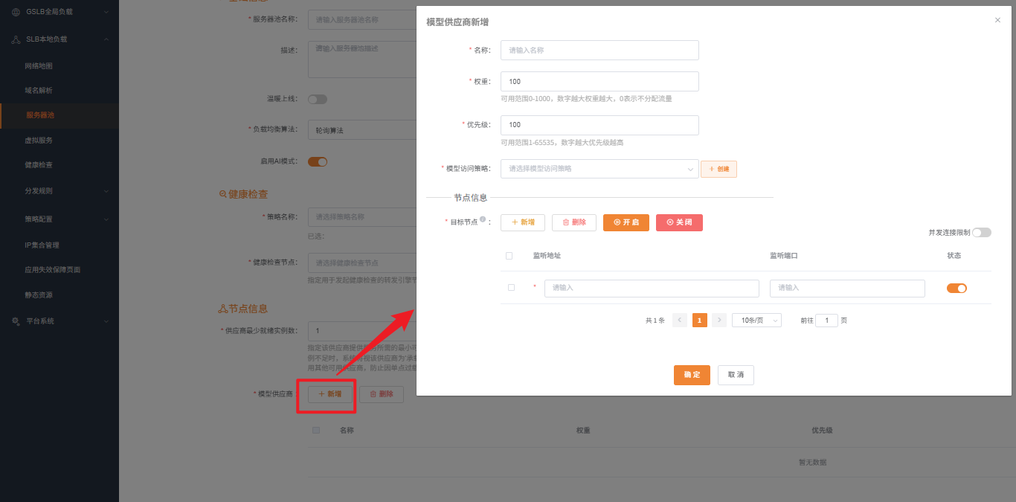Click the GSLB全局负载 globe icon in sidebar
This screenshot has height=502, width=1016.
(16, 12)
